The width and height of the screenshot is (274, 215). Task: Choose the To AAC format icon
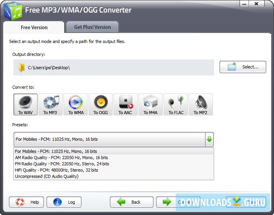coord(126,104)
